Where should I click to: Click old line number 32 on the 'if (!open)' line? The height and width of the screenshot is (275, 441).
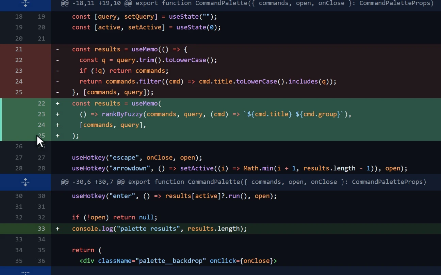[19, 217]
